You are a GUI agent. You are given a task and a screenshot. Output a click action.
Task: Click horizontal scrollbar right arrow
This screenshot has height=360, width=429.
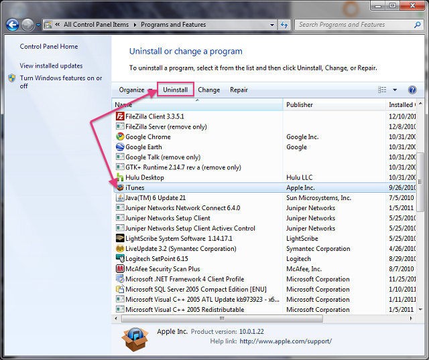(411, 319)
